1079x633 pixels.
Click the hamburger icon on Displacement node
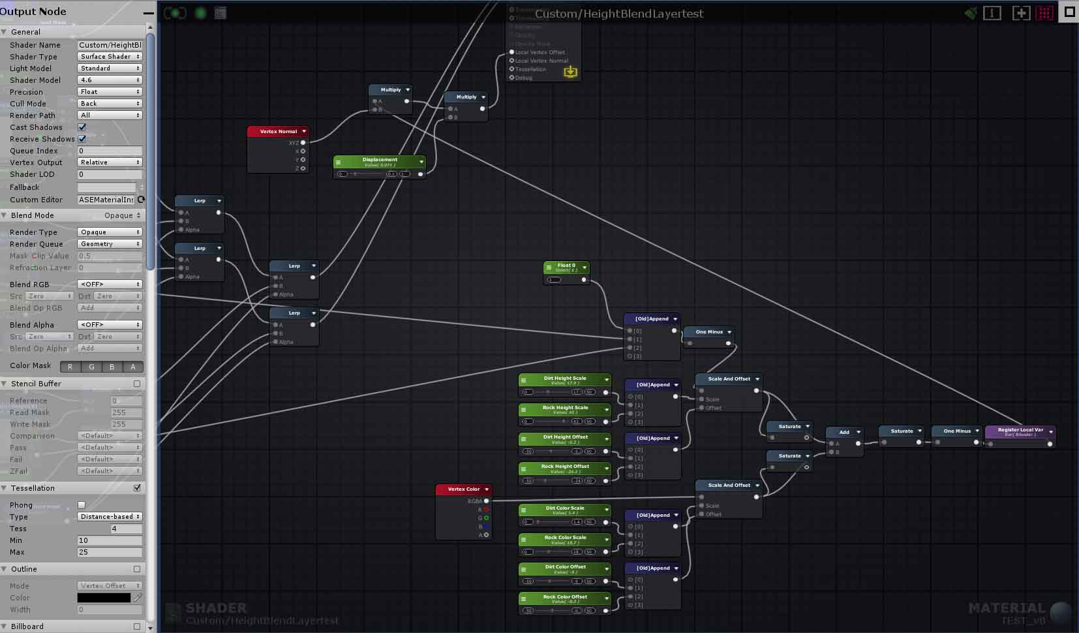point(338,162)
